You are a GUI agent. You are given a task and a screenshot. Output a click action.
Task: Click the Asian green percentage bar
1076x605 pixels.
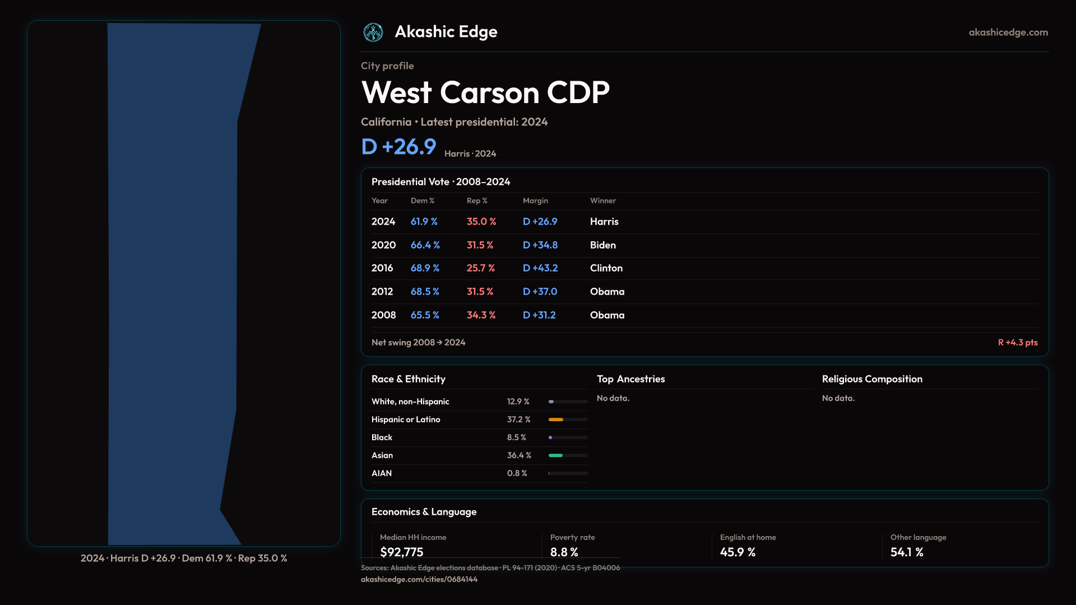pyautogui.click(x=555, y=455)
